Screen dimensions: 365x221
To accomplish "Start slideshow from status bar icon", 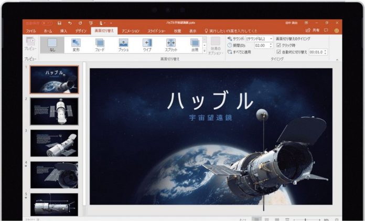I will [x=287, y=219].
